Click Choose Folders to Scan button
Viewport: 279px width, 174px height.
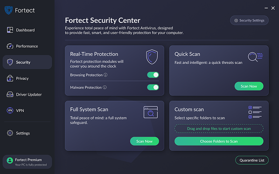tap(219, 141)
